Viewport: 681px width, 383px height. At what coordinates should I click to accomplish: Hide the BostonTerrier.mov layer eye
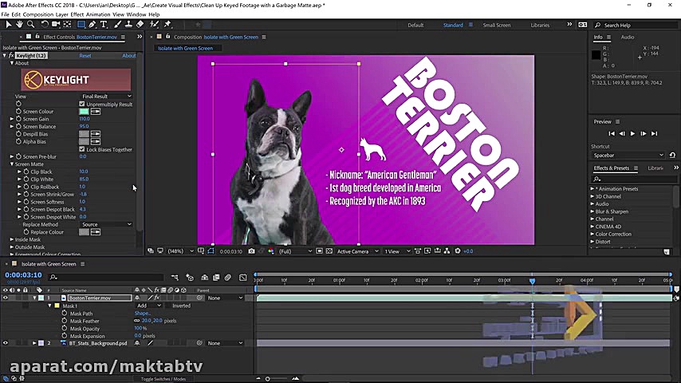coord(6,298)
